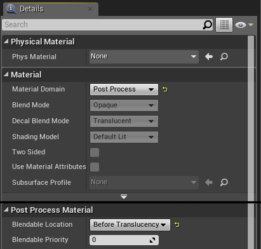Click the Details tab info icon
261x249 pixels.
[11, 9]
